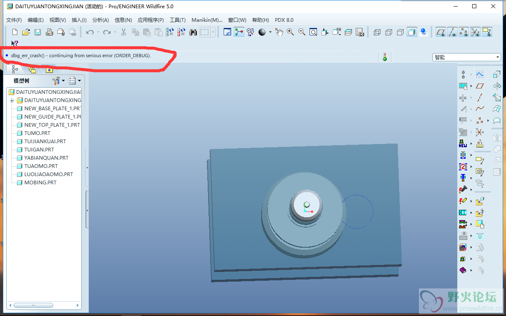Open the 分析(A) menu
This screenshot has width=506, height=316.
100,20
